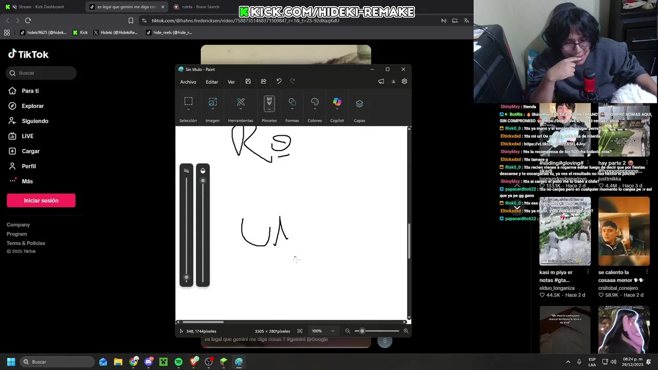Screen dimensions: 658x370
Task: Open Paint feedback megaphone icon
Action: tap(381, 81)
